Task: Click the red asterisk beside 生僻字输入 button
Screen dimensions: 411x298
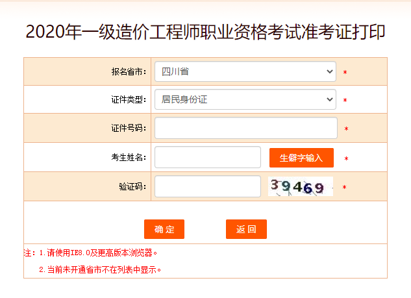Action: click(x=347, y=158)
